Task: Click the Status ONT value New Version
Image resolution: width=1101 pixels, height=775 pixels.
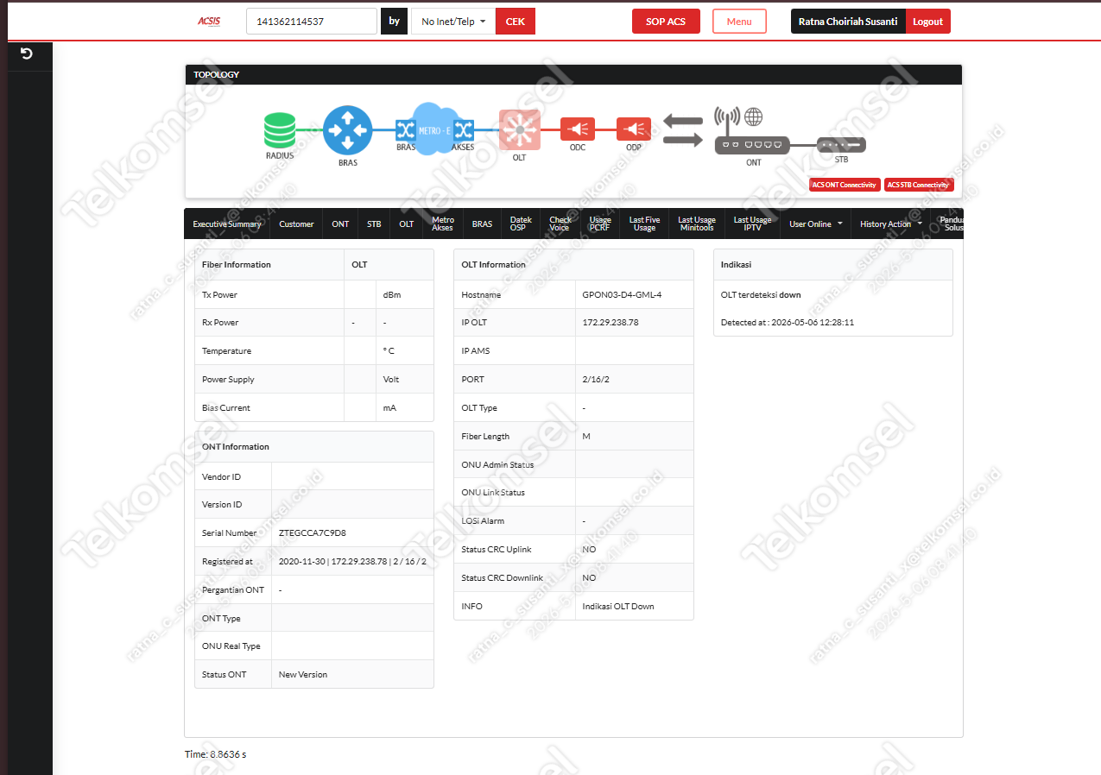Action: (303, 675)
